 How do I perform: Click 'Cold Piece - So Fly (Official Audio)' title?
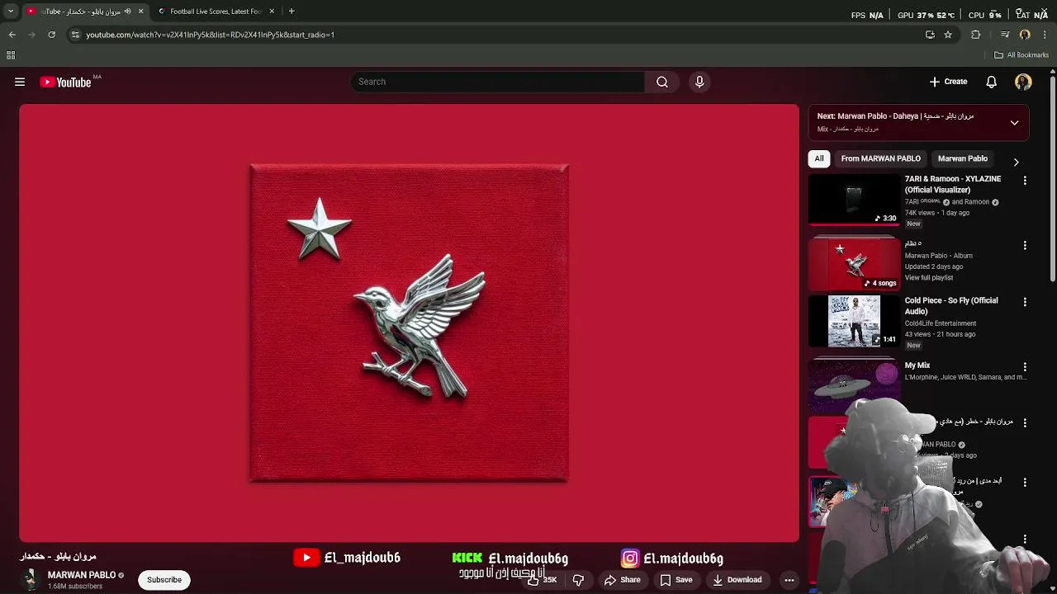951,306
